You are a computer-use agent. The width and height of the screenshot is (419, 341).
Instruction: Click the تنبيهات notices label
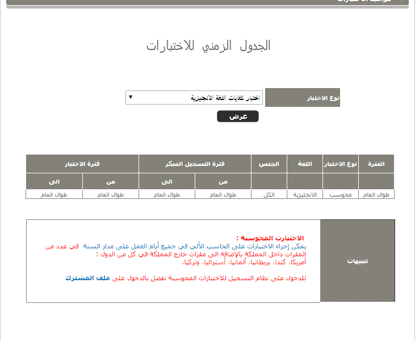click(358, 261)
